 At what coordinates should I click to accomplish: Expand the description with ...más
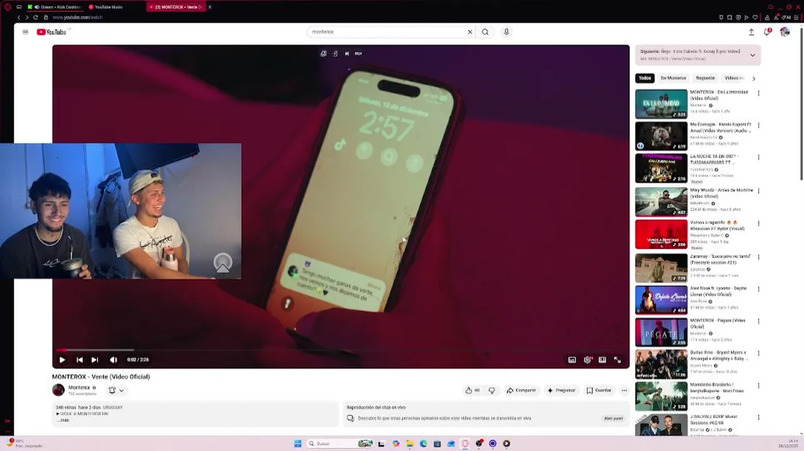tap(63, 420)
